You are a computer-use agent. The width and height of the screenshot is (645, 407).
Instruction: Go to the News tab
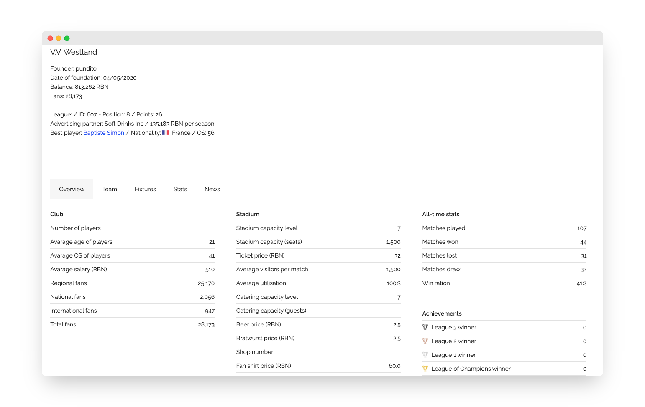[x=212, y=189]
